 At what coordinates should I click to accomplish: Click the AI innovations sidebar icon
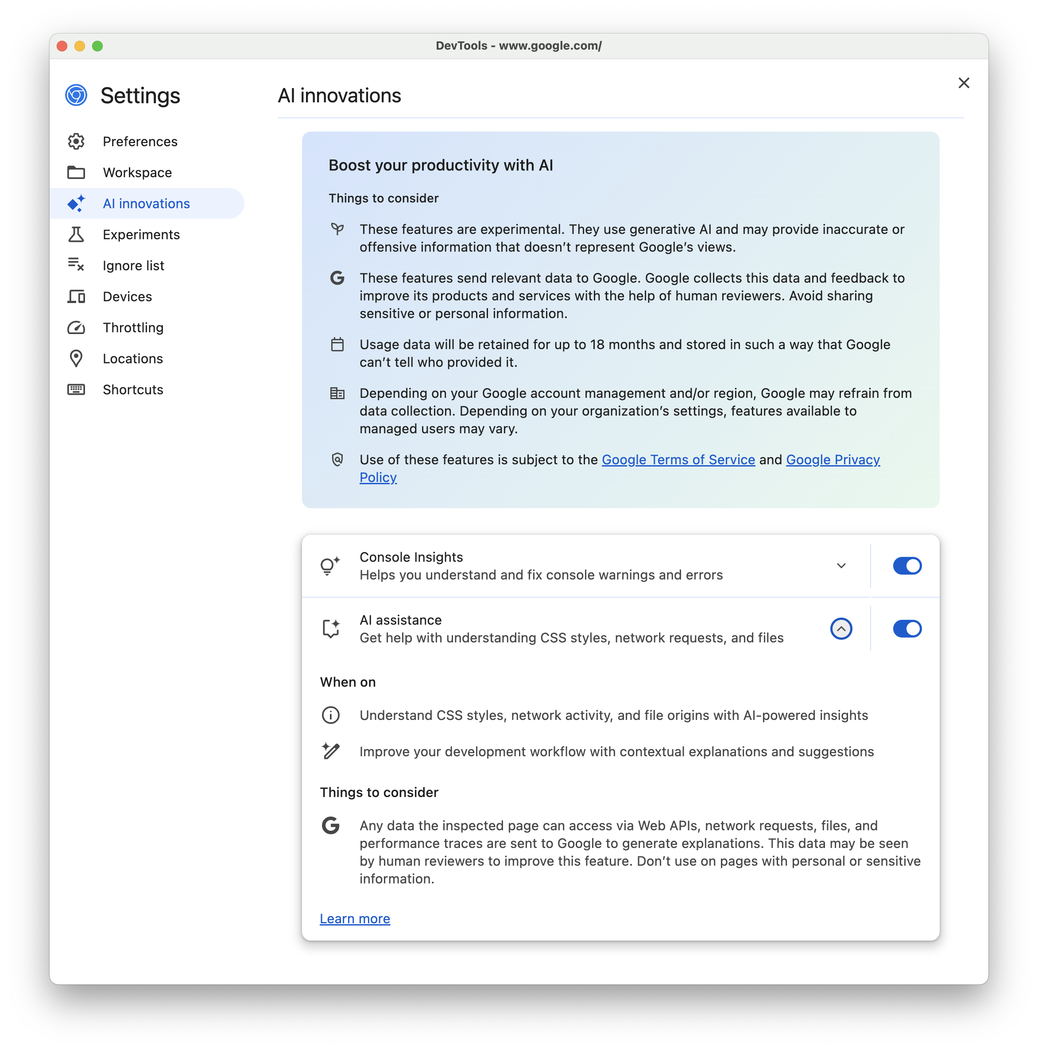76,202
